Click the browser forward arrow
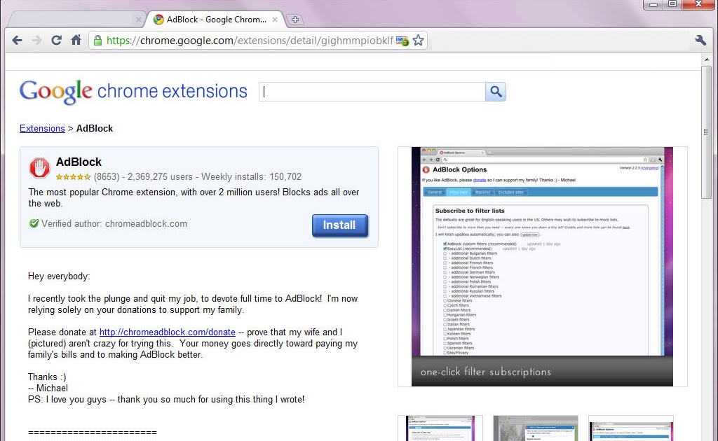 pyautogui.click(x=36, y=40)
